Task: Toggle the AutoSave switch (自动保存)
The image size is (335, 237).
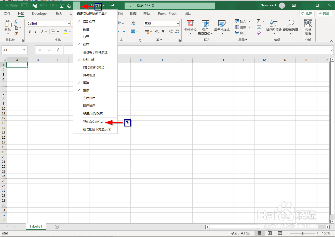Action: [24, 5]
